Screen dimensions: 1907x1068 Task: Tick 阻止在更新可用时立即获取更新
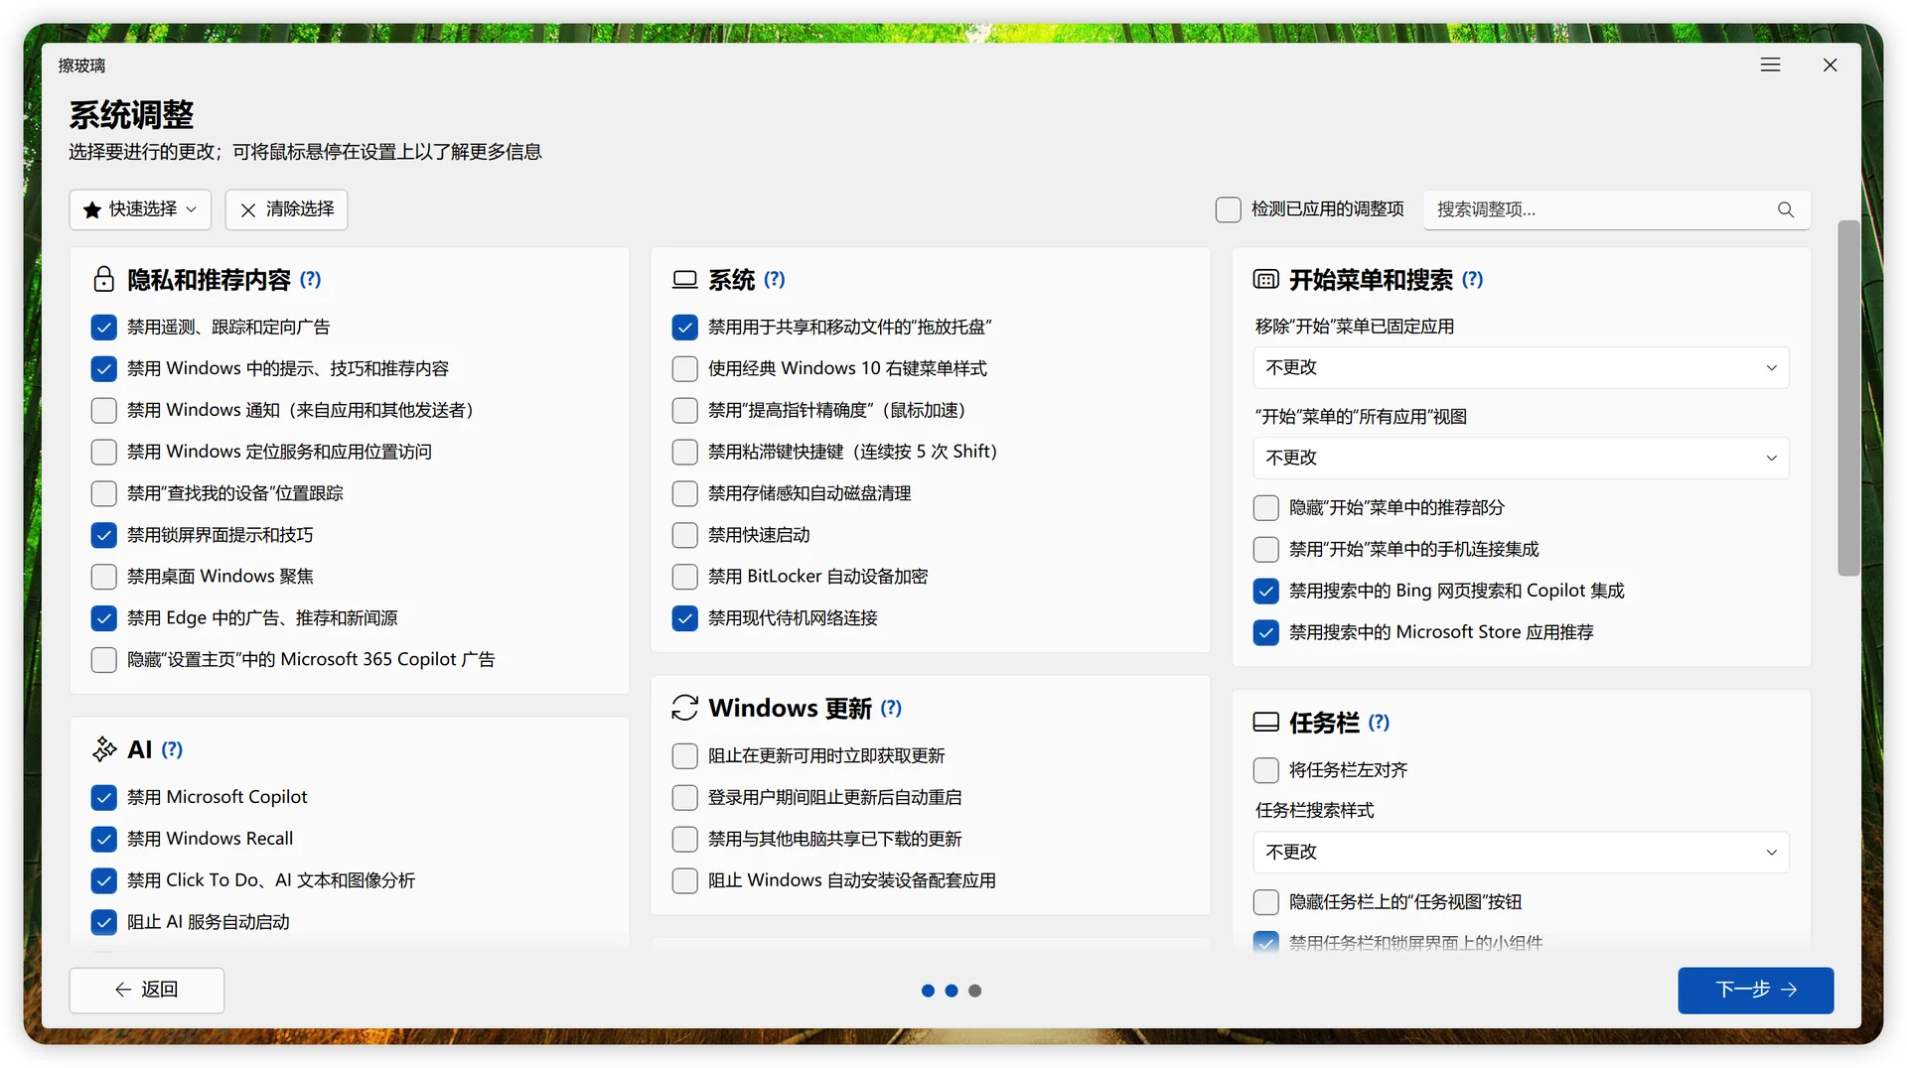click(684, 755)
